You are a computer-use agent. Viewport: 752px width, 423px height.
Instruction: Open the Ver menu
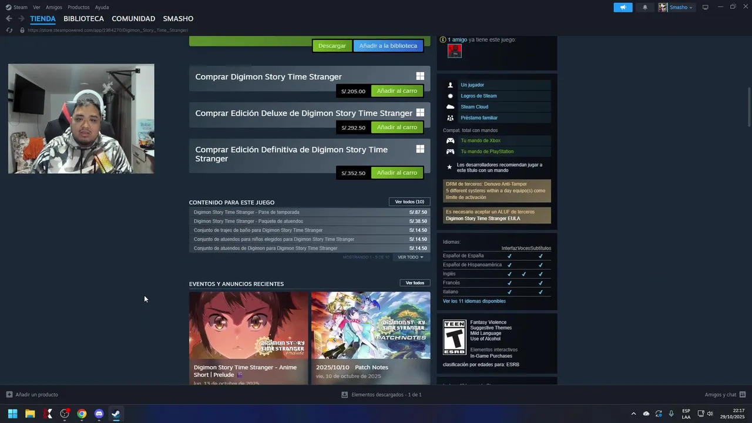tap(37, 7)
